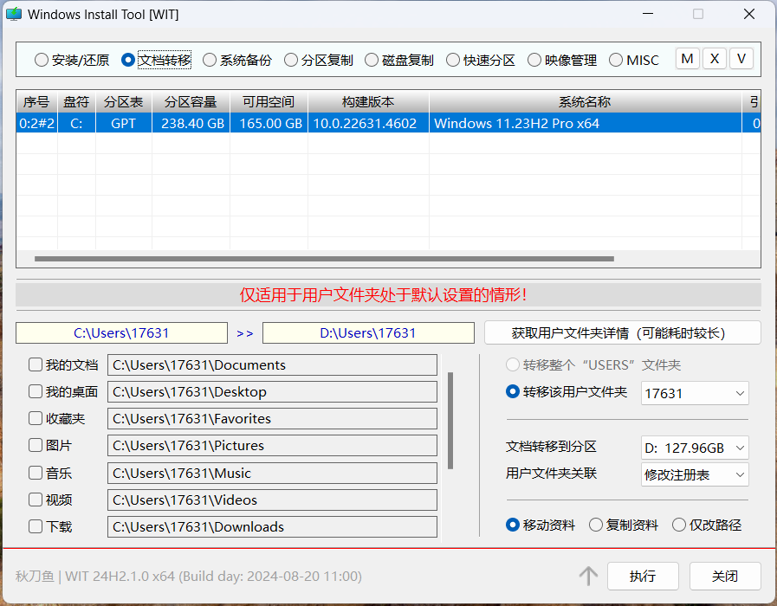Click the Pictures path field
Image resolution: width=777 pixels, height=606 pixels.
click(x=272, y=445)
